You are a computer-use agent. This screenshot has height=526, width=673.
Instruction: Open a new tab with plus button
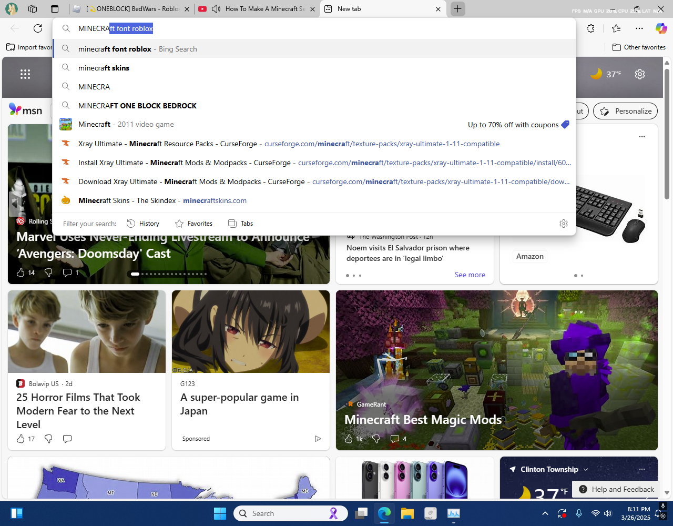click(x=457, y=9)
